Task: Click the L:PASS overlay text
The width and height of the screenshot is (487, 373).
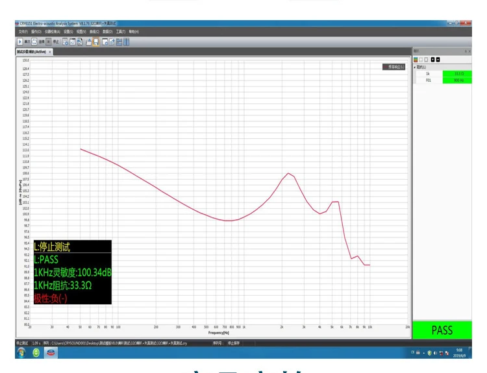Action: coord(46,259)
